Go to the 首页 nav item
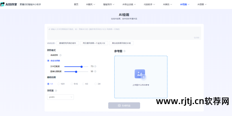 pos(76,5)
